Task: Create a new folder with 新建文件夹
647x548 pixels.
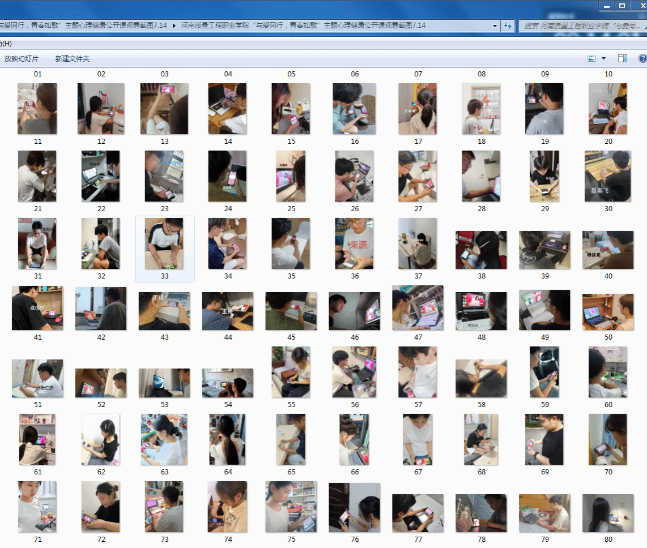Action: tap(72, 59)
